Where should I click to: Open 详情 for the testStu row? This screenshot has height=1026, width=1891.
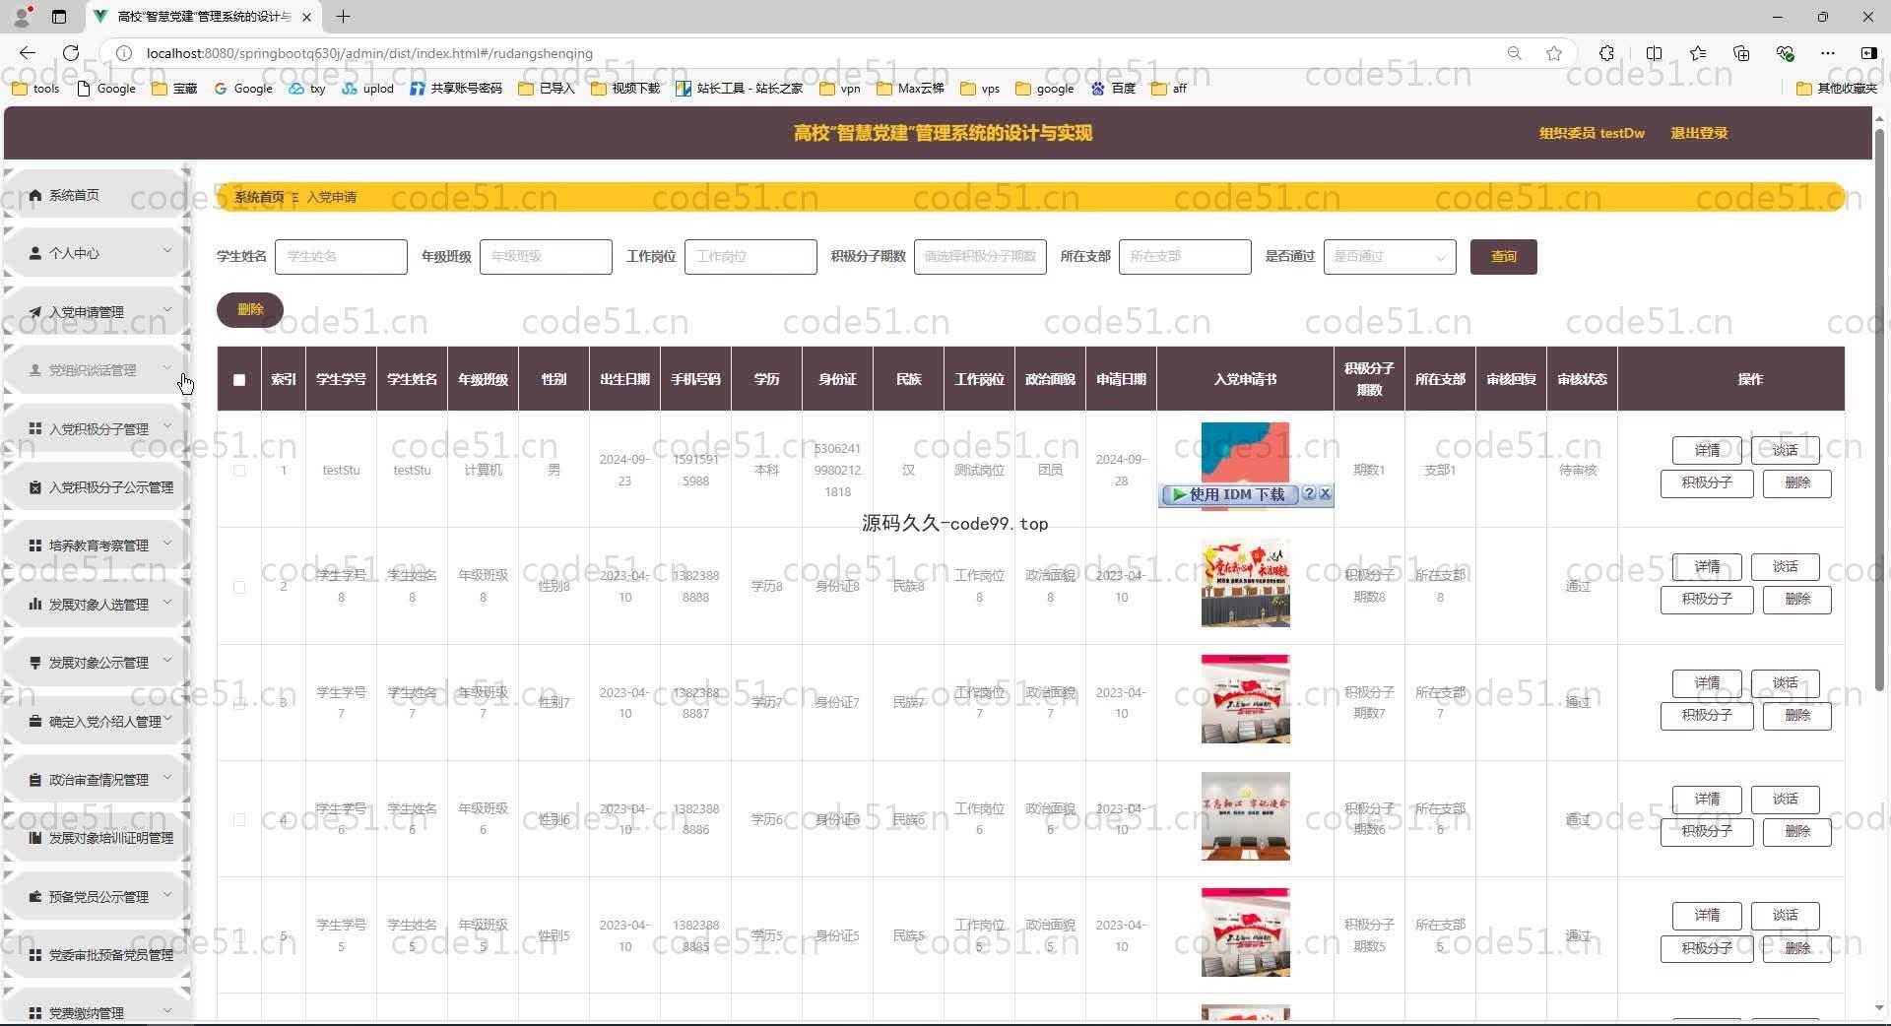click(1707, 450)
